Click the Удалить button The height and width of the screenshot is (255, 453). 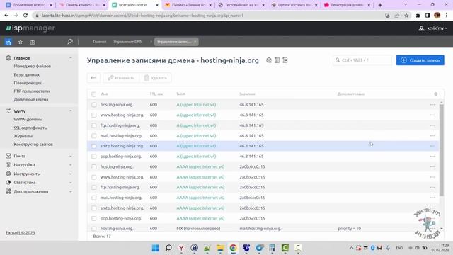click(x=156, y=78)
